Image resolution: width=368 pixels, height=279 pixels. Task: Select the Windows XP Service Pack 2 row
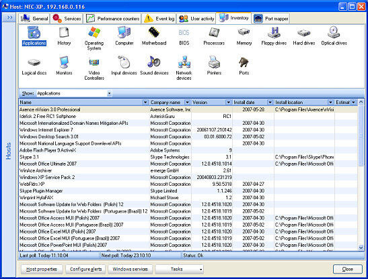[188, 178]
